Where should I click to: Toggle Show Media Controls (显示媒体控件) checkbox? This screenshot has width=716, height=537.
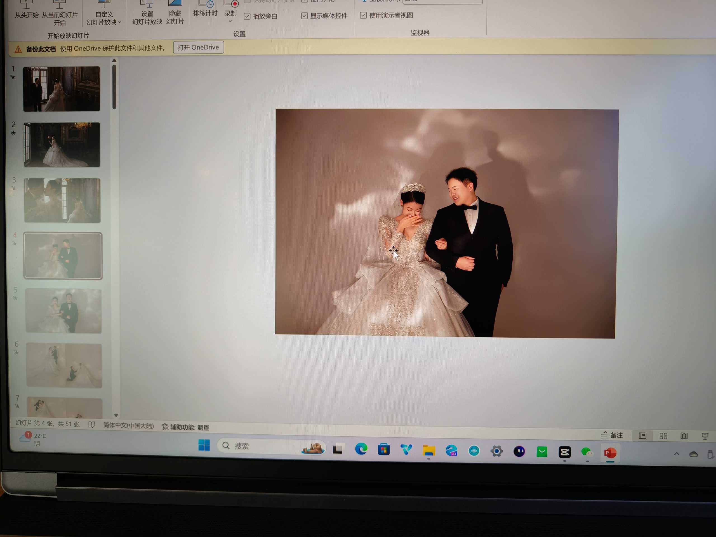point(304,16)
